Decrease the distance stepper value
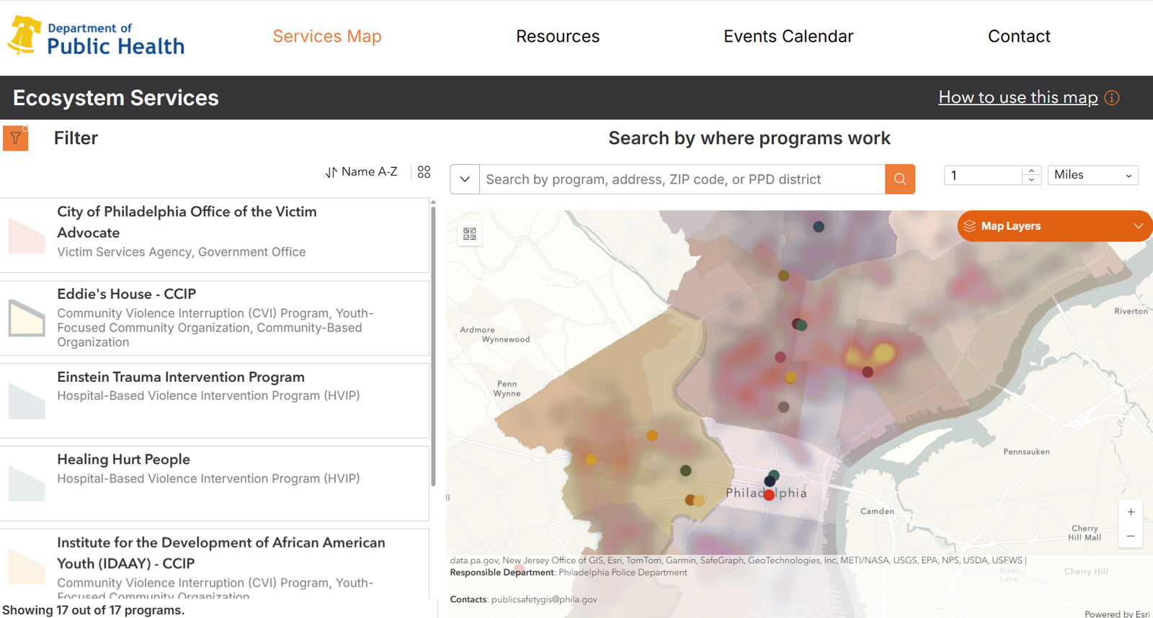The width and height of the screenshot is (1153, 618). click(1031, 180)
